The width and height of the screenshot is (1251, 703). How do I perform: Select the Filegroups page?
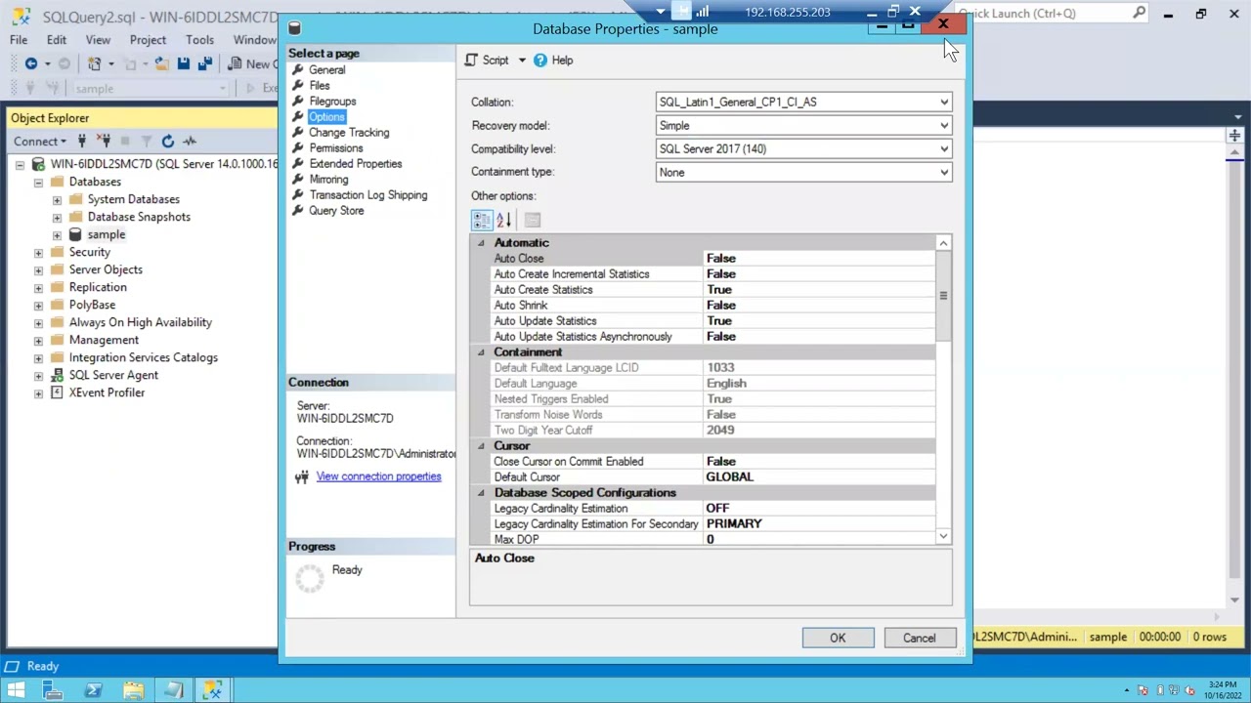pos(332,102)
